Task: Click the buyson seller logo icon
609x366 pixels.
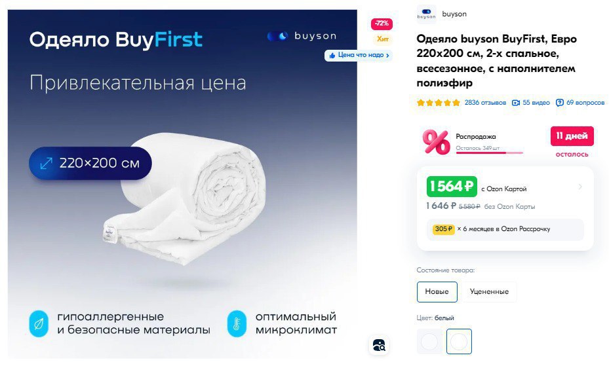Action: pos(426,14)
